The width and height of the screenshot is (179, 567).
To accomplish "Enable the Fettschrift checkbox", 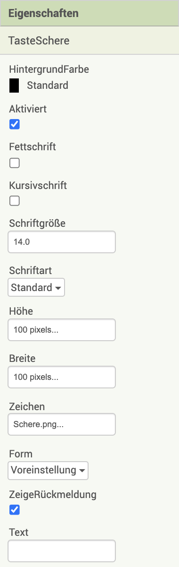I will pos(15,163).
